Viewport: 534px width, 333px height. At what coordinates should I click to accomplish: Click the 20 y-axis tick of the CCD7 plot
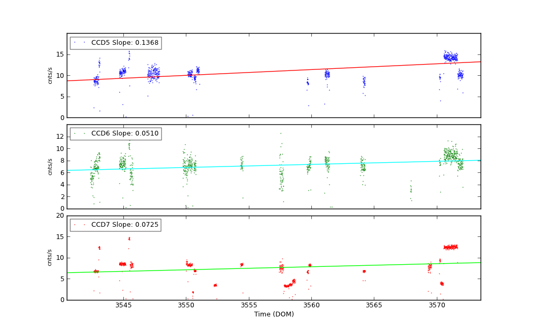point(60,216)
